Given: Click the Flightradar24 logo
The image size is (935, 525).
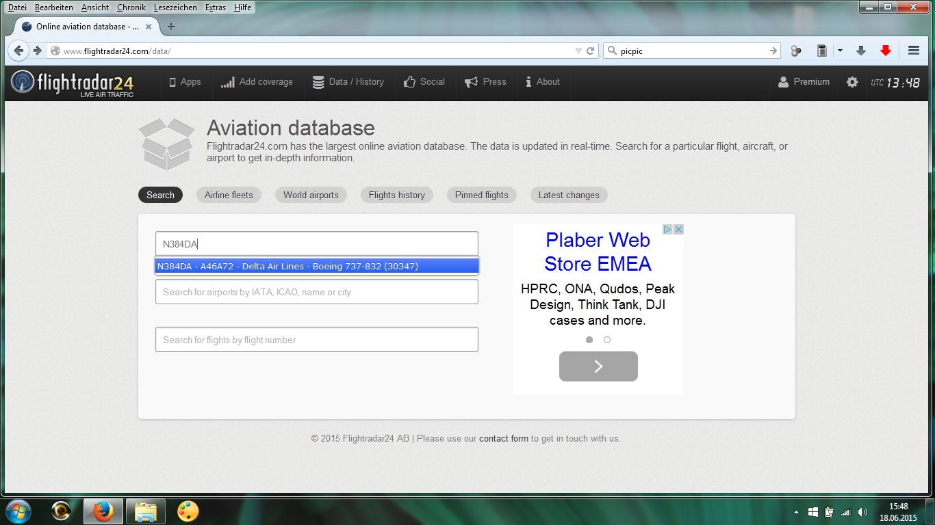Looking at the screenshot, I should pos(73,83).
